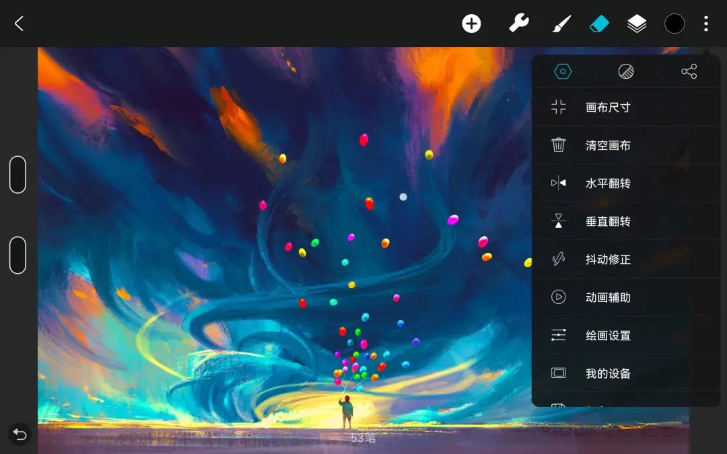The width and height of the screenshot is (727, 454).
Task: Choose 清空画布 menu entry
Action: (x=626, y=145)
